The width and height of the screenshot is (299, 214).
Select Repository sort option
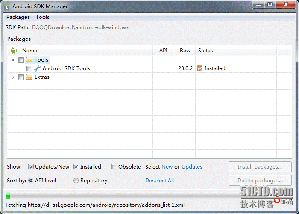tap(76, 181)
